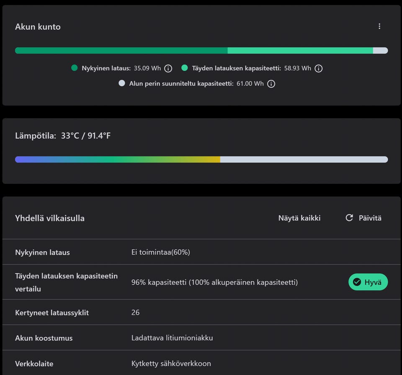The width and height of the screenshot is (402, 375).
Task: Click the Ladattava litiumioniakku value
Action: tap(172, 338)
